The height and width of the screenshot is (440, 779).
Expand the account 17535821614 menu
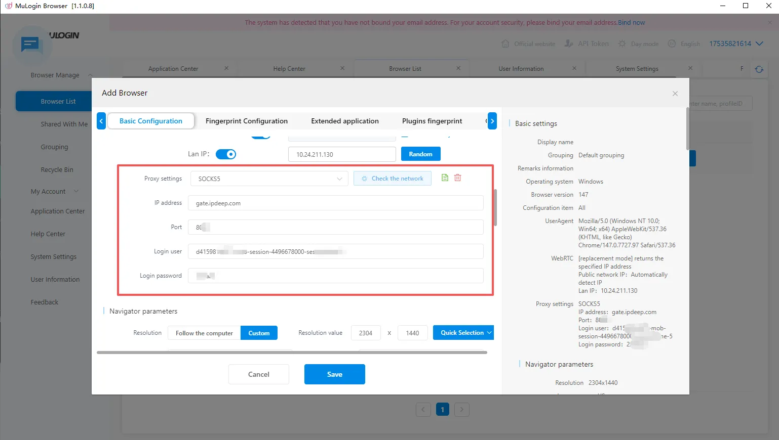click(x=736, y=43)
